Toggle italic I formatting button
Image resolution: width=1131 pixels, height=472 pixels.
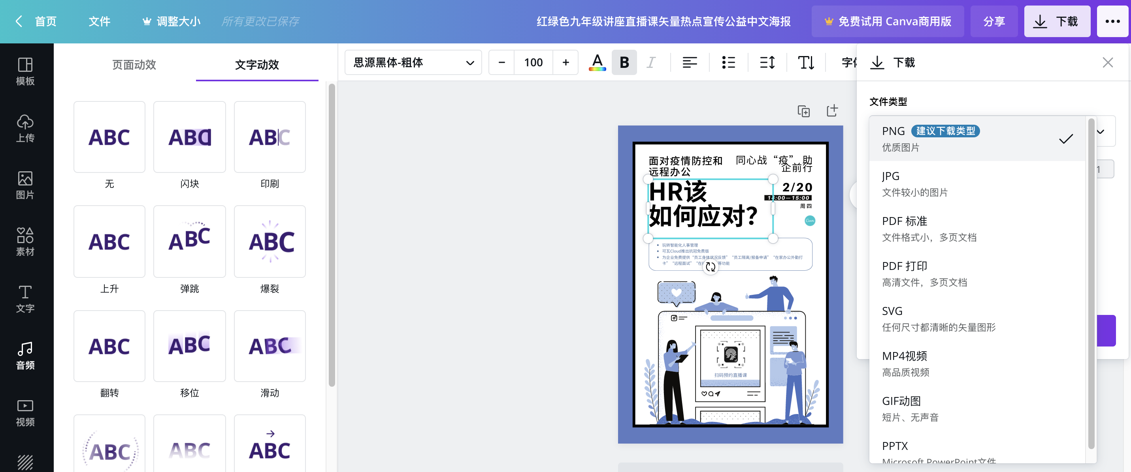[x=651, y=62]
